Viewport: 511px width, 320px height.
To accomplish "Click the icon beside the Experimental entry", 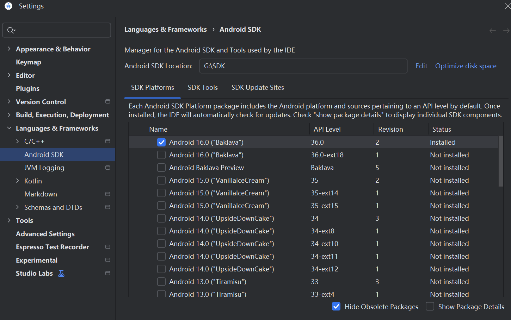I will 107,260.
